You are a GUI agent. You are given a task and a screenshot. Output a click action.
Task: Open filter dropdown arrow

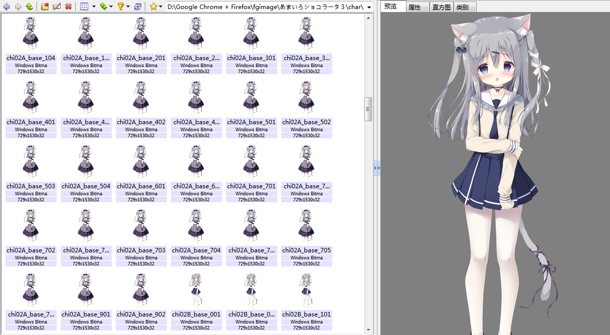click(x=128, y=7)
